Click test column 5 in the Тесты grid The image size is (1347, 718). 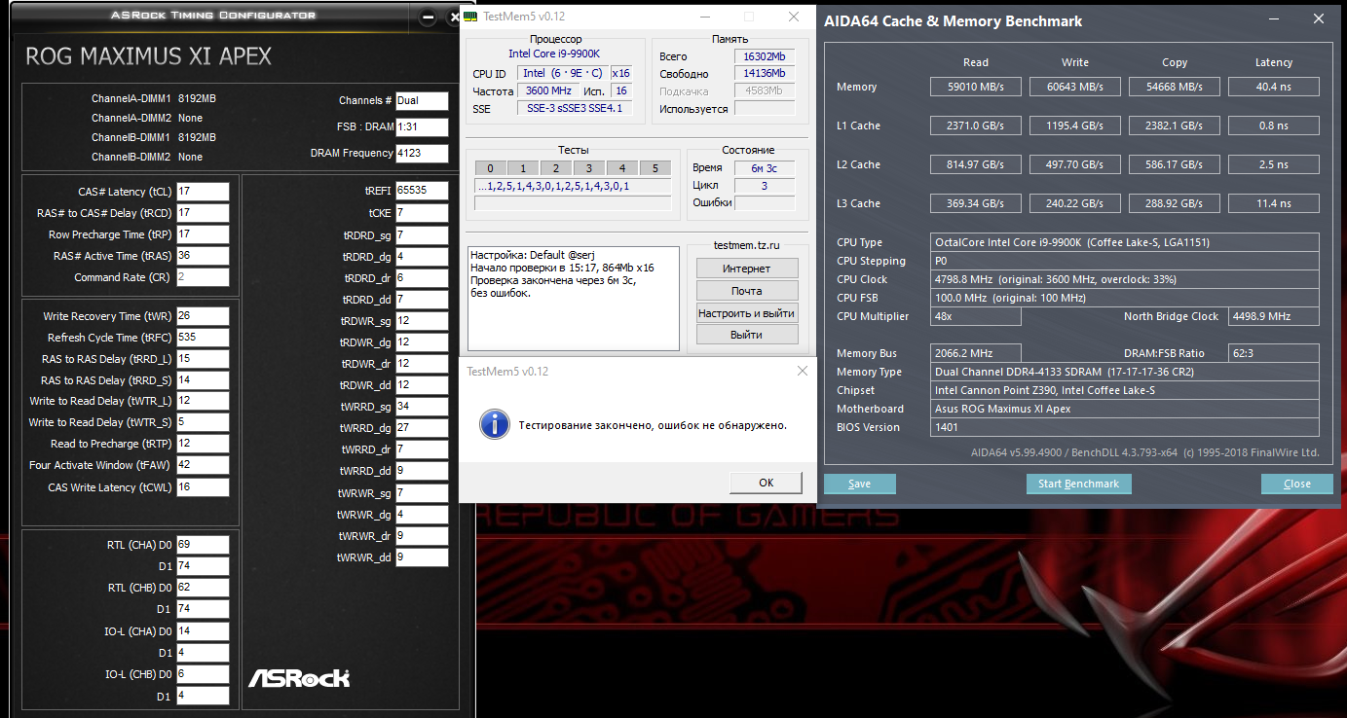click(655, 168)
